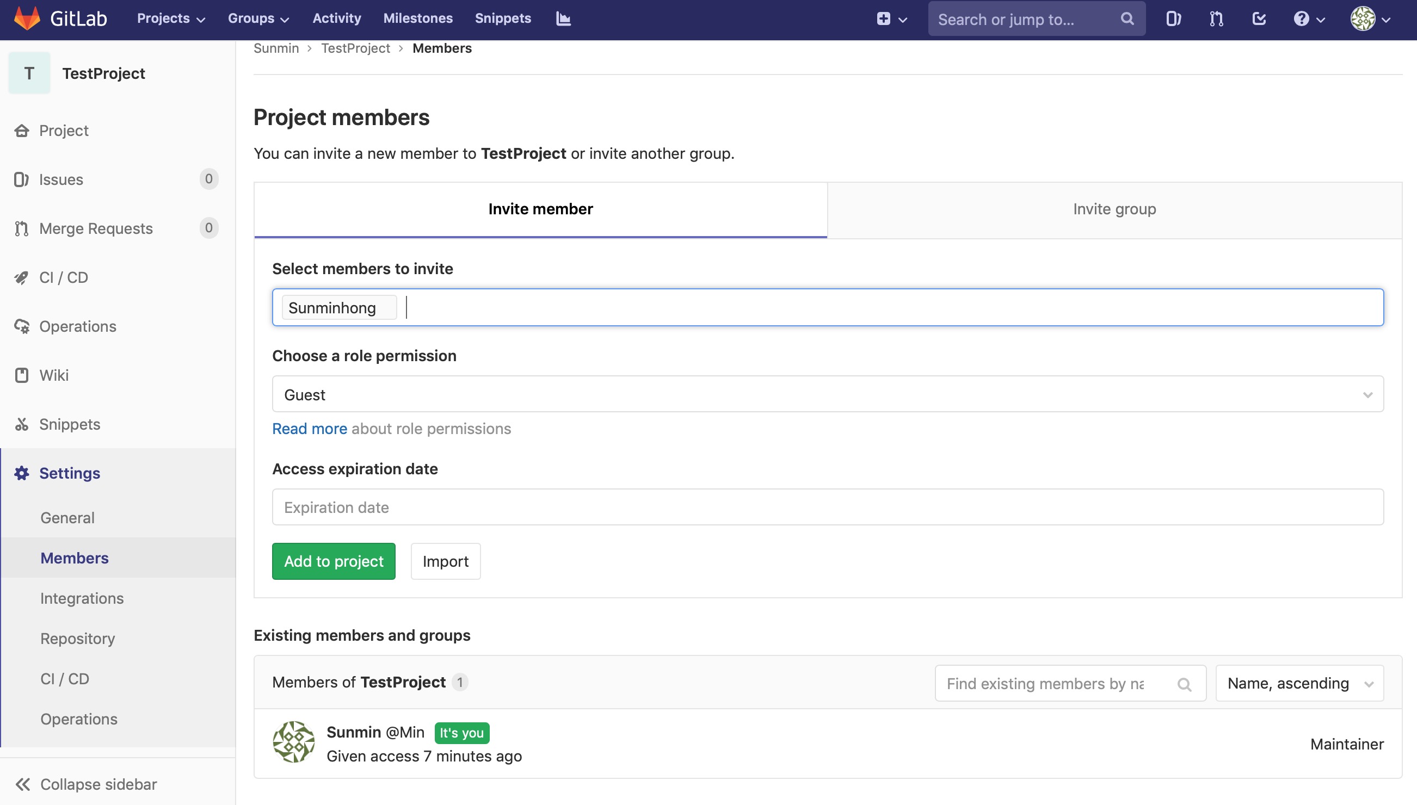Click the search magnifier in the search bar

(x=1128, y=18)
